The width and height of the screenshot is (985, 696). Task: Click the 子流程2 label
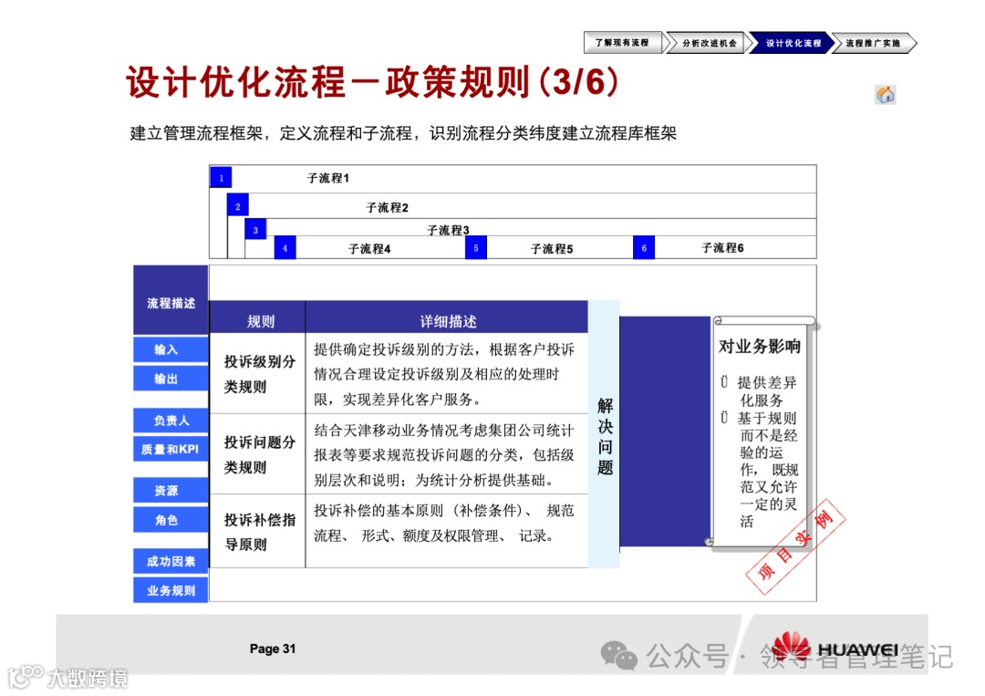(x=387, y=207)
